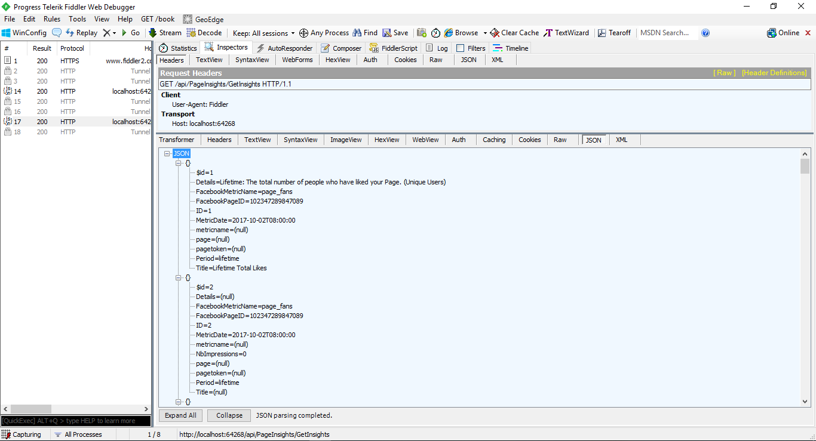816x441 pixels.
Task: Click the QuickExec command box
Action: 75,421
